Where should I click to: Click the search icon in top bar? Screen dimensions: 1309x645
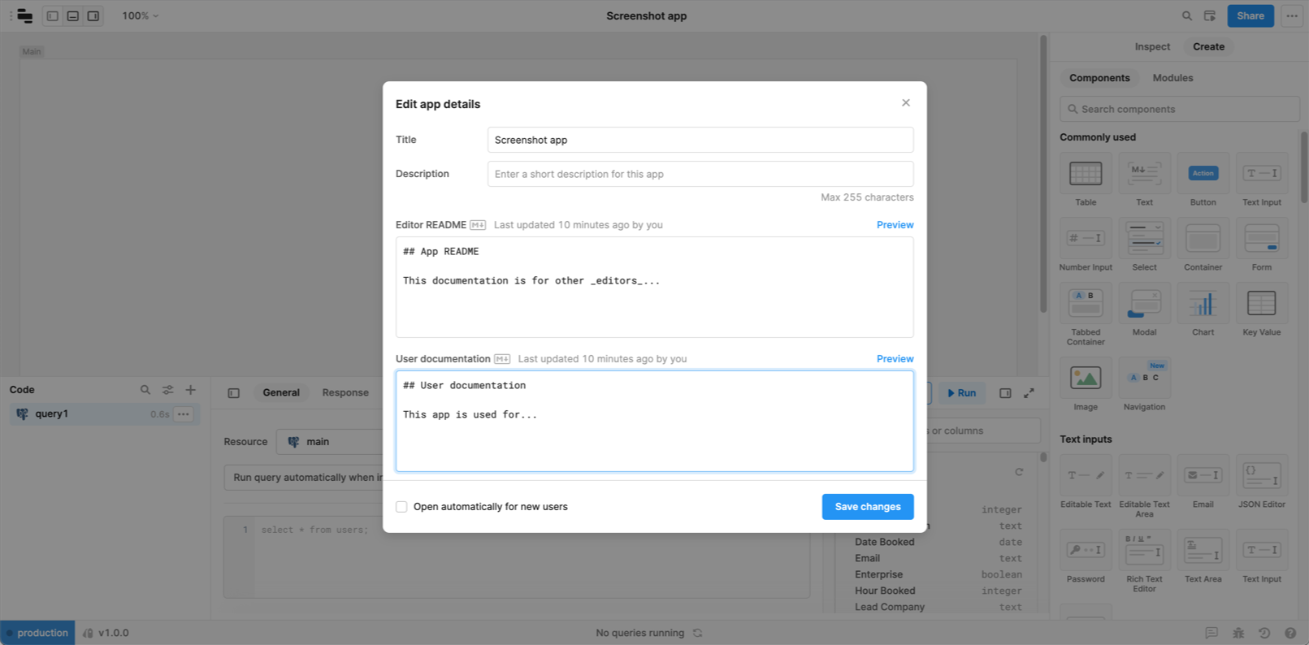point(1187,15)
